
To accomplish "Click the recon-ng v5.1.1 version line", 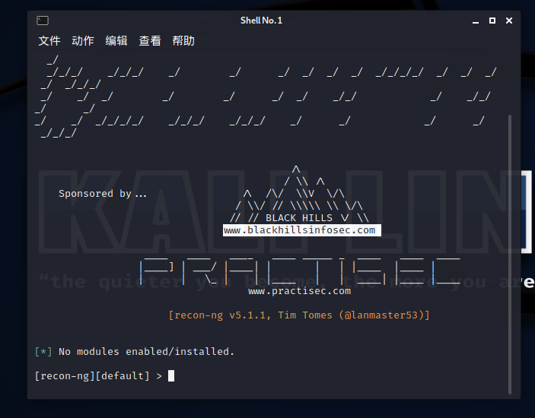I will pos(299,315).
